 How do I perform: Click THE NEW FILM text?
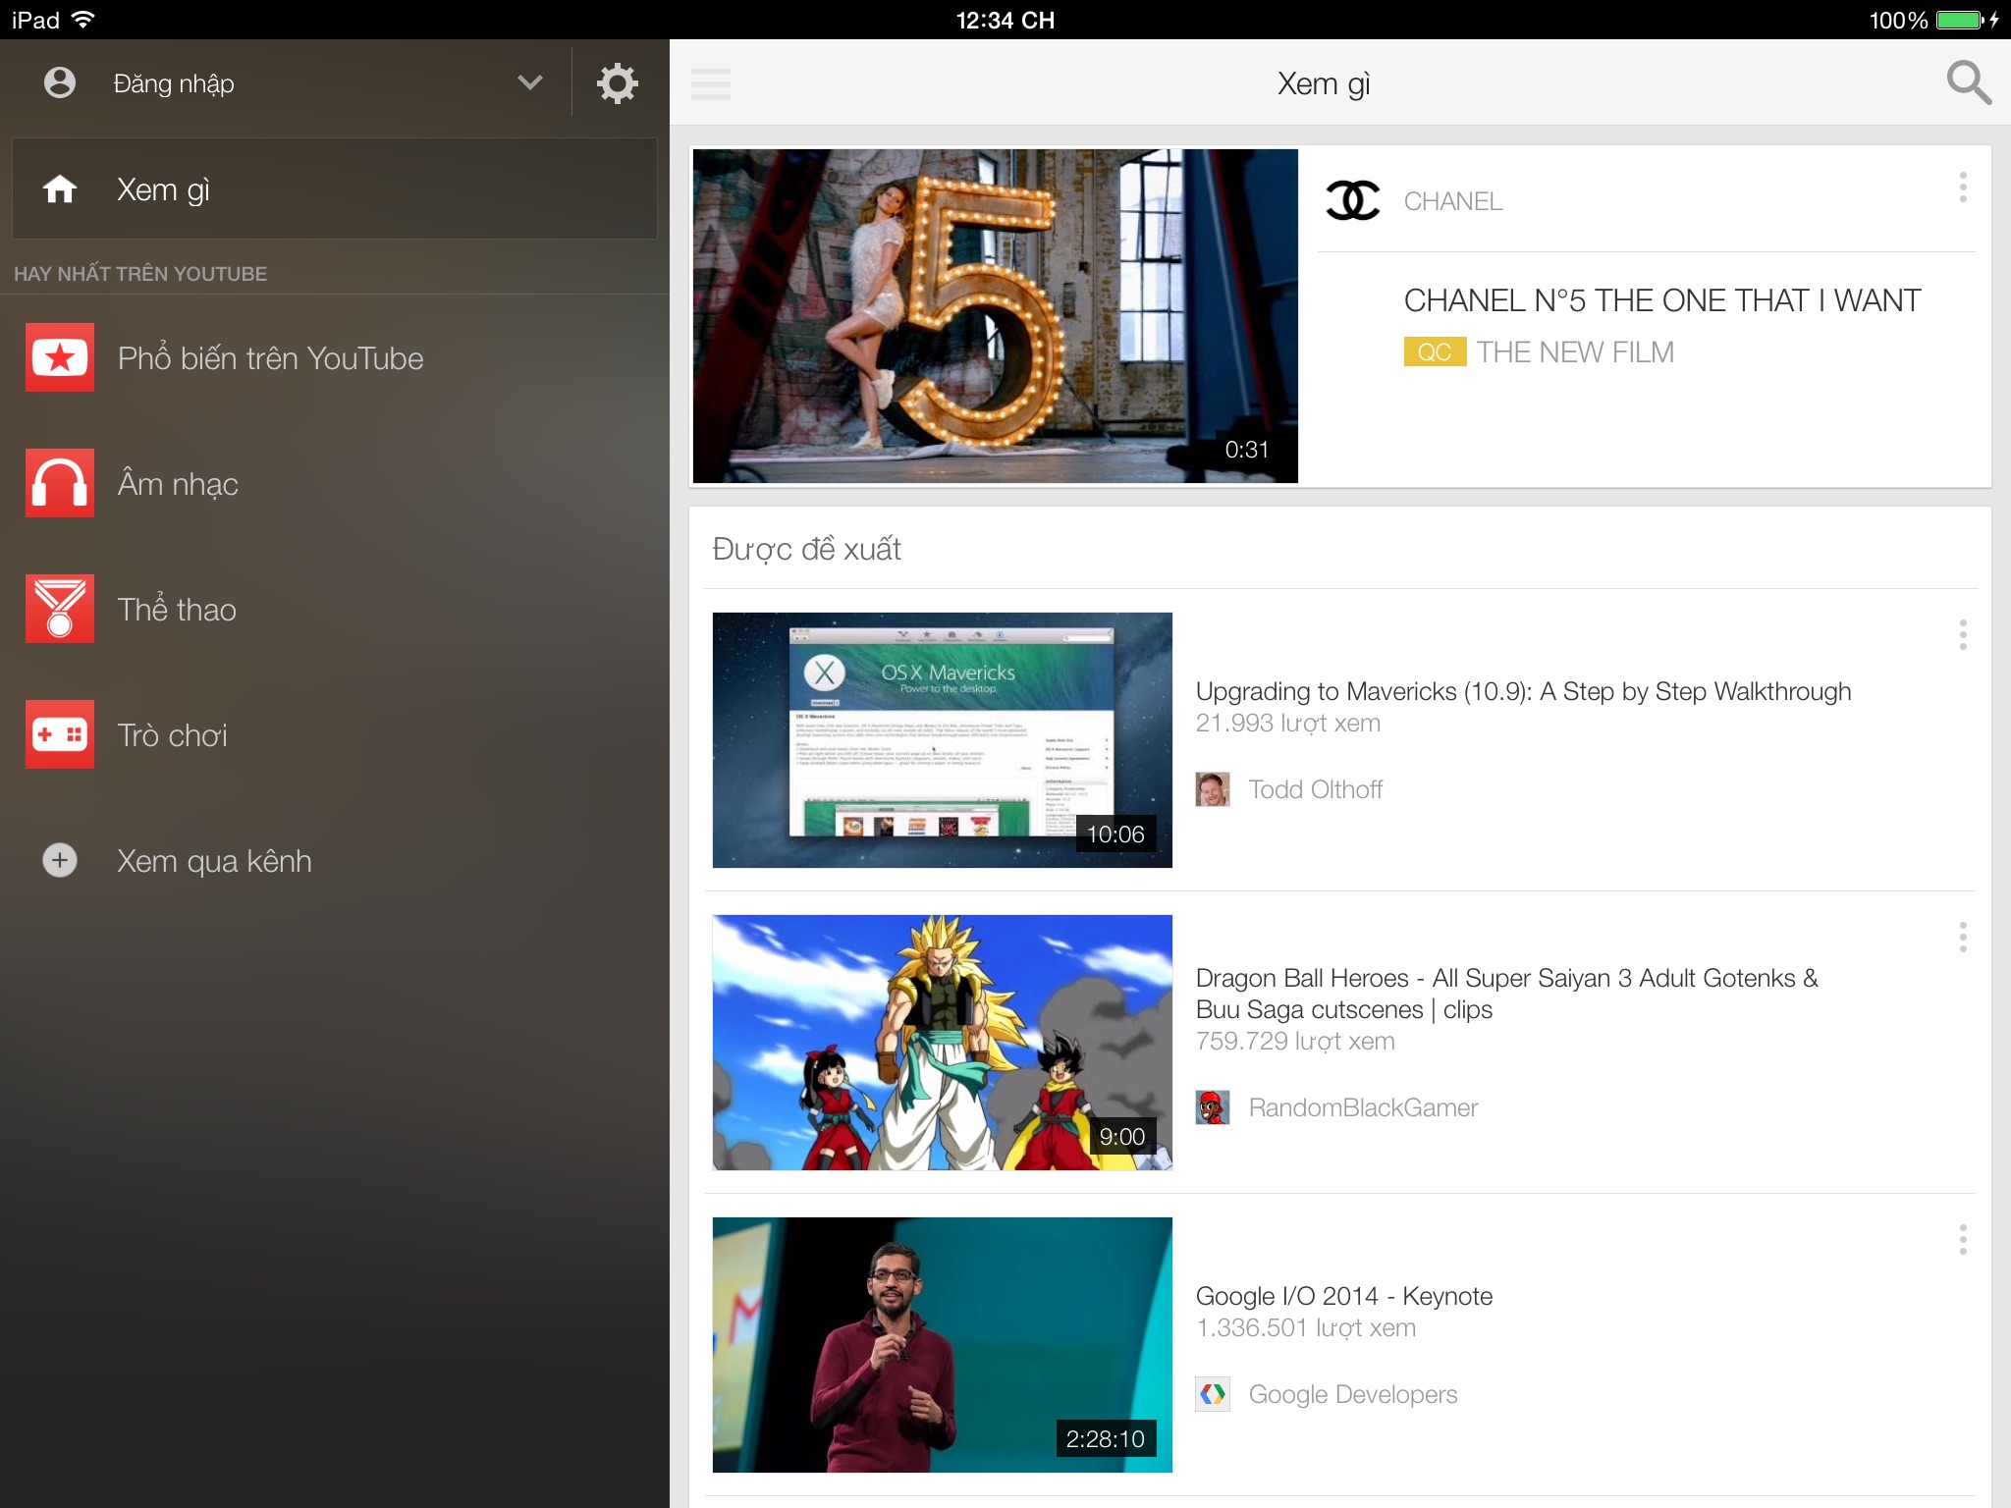1575,351
